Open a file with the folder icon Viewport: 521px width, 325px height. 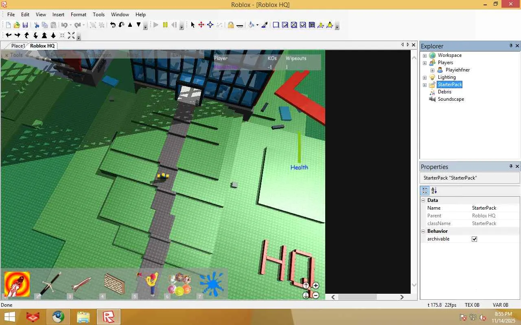point(17,25)
